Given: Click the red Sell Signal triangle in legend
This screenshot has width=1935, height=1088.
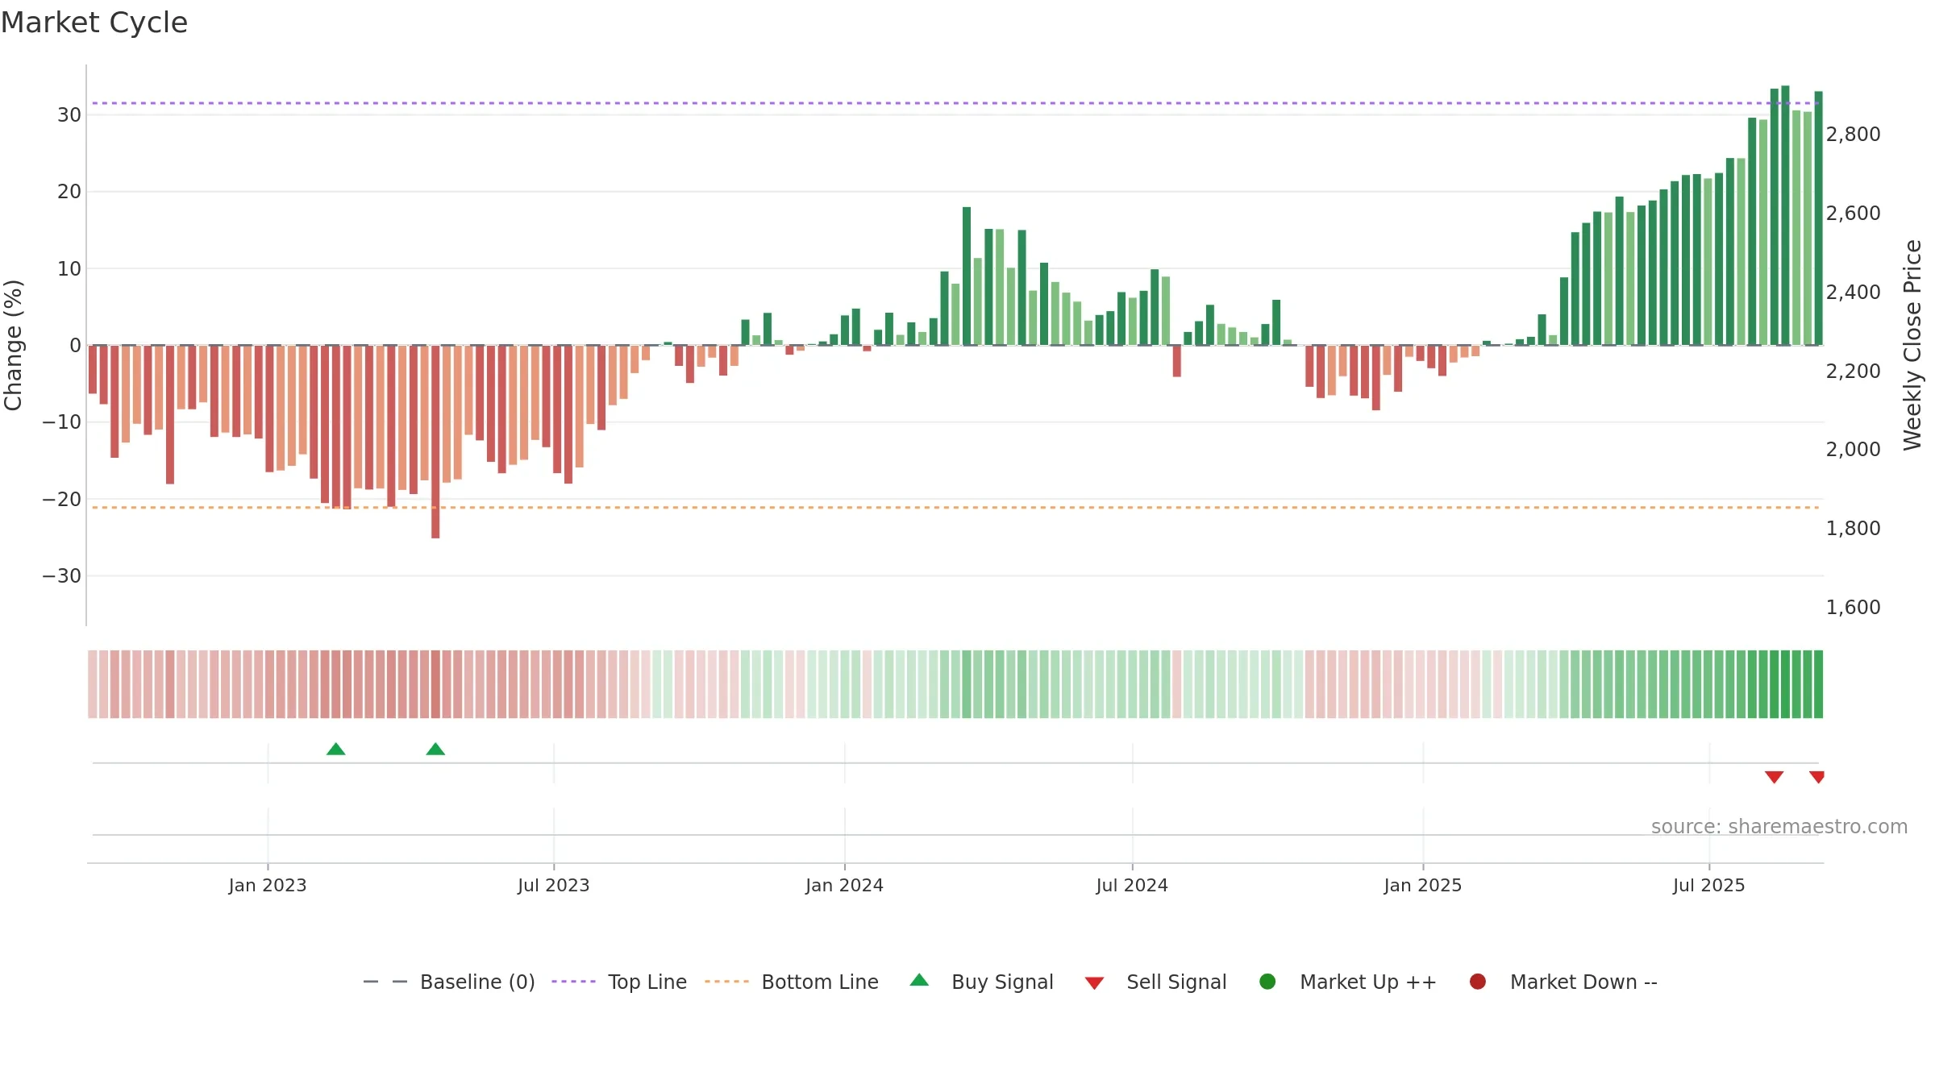Looking at the screenshot, I should coord(1094,983).
